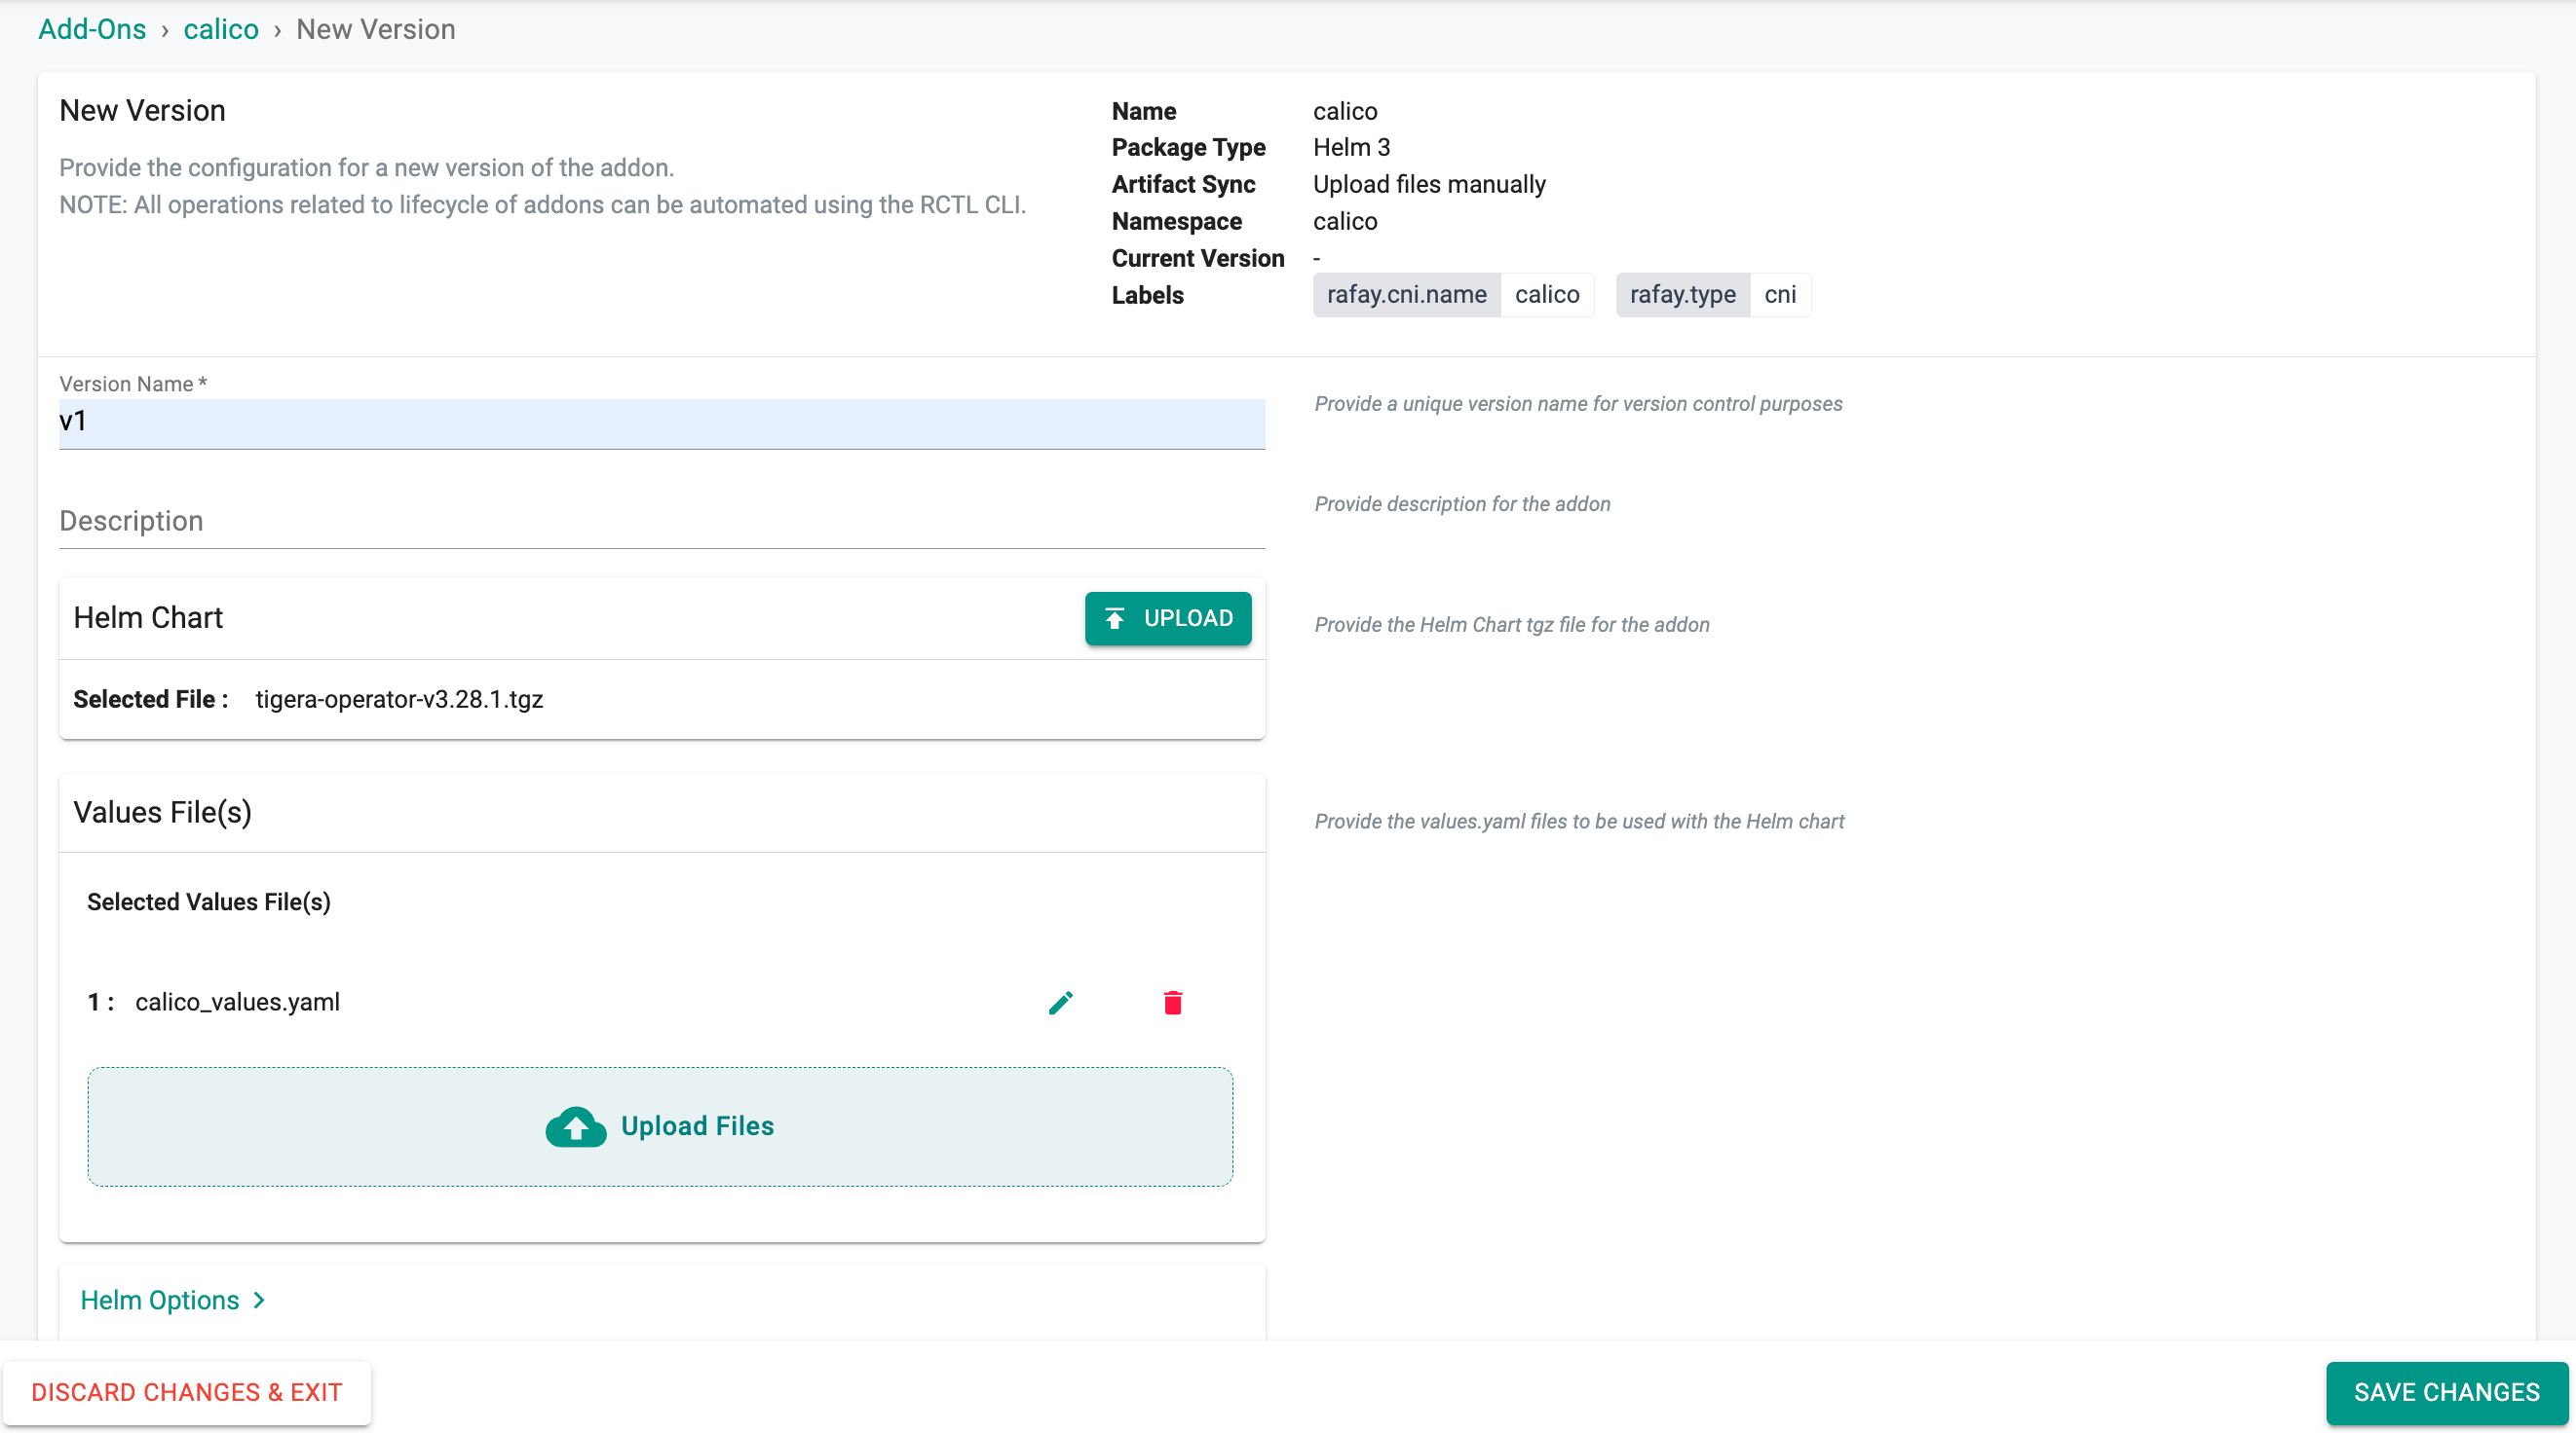Go to Add-Ons breadcrumb
The width and height of the screenshot is (2576, 1433).
click(92, 29)
